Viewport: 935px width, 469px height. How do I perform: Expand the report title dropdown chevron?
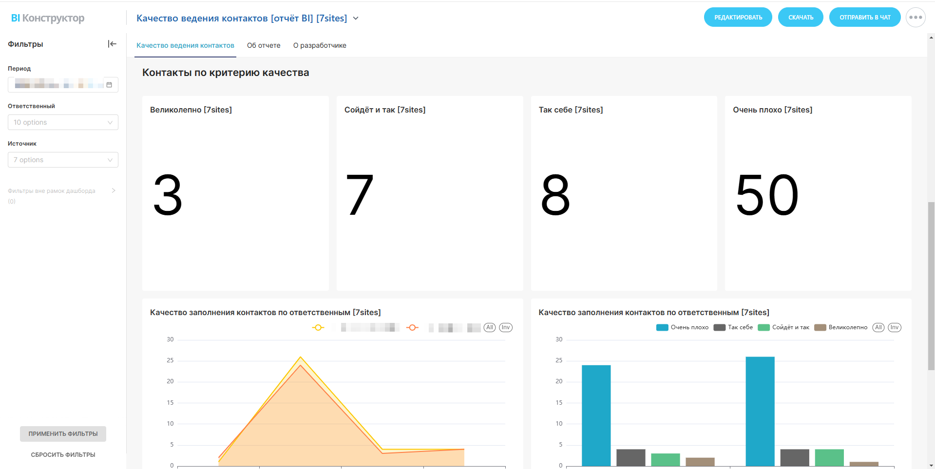click(x=356, y=19)
